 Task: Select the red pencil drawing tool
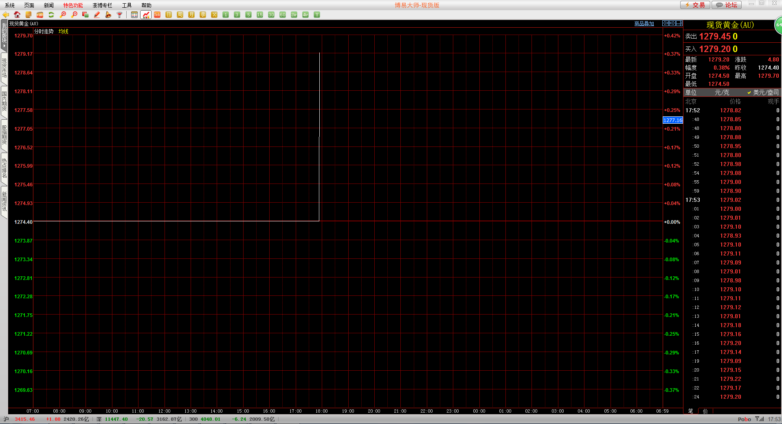click(x=97, y=15)
